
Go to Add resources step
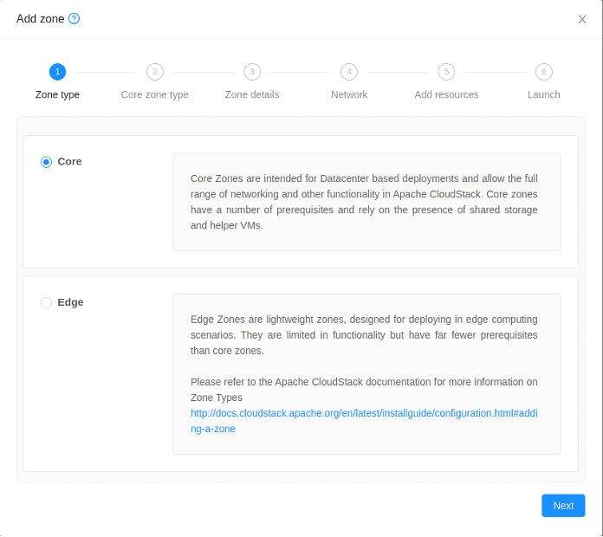click(446, 94)
